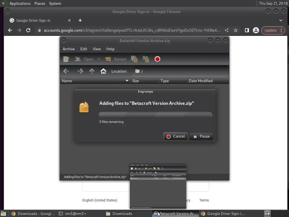Viewport: 289px width, 217px height.
Task: Switch to Downloads - Google Chrome taskbar window
Action: [x=33, y=214]
